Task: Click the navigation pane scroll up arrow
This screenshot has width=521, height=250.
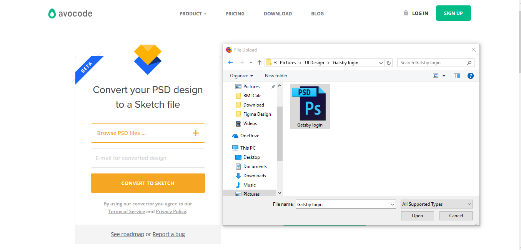Action: point(280,86)
